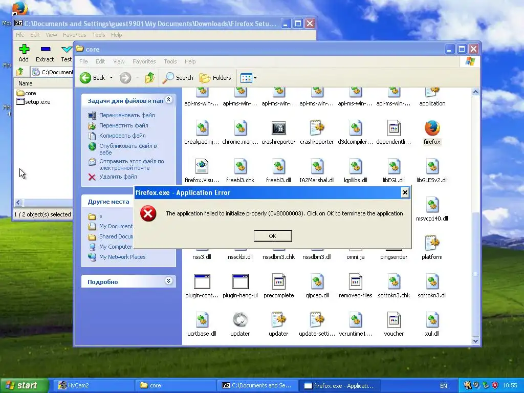Click OK in the Application Error dialog
Image resolution: width=524 pixels, height=393 pixels.
273,236
